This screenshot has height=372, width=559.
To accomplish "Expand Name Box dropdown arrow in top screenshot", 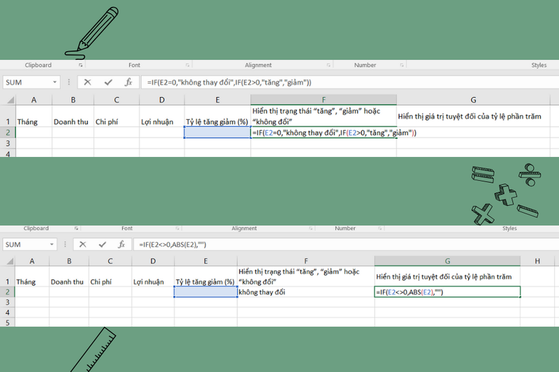I will pos(55,82).
